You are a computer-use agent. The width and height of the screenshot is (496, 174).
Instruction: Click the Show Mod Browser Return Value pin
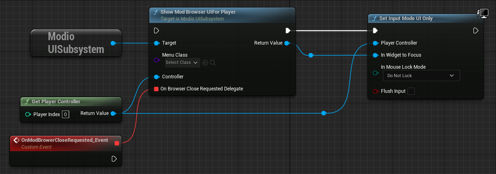(x=287, y=43)
